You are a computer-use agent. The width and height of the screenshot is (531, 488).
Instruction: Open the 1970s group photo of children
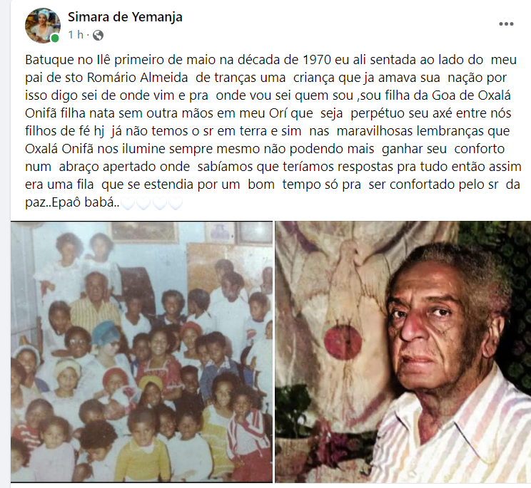click(x=141, y=352)
